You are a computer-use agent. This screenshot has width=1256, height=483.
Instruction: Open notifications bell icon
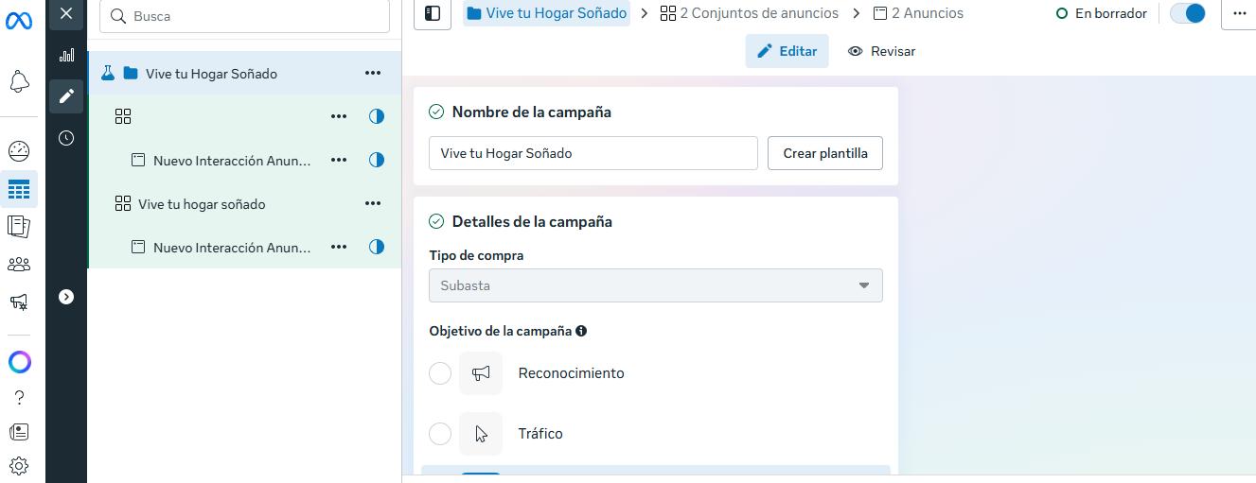point(19,82)
